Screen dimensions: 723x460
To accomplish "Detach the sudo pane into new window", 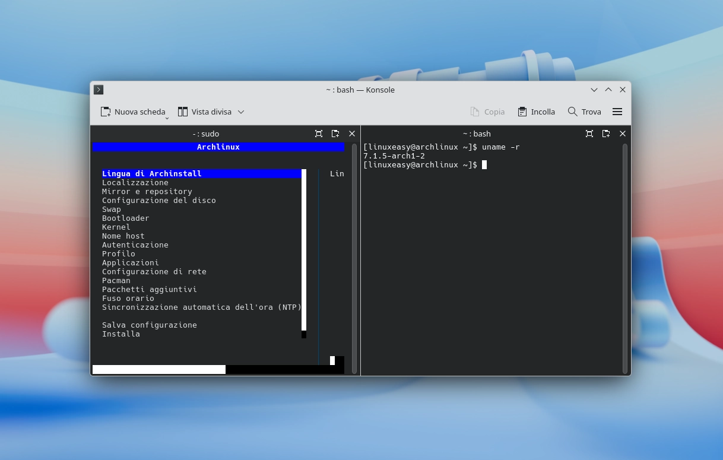I will pos(335,134).
